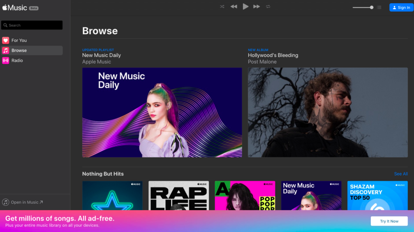The width and height of the screenshot is (414, 232).
Task: Click the Sign In button
Action: (401, 7)
